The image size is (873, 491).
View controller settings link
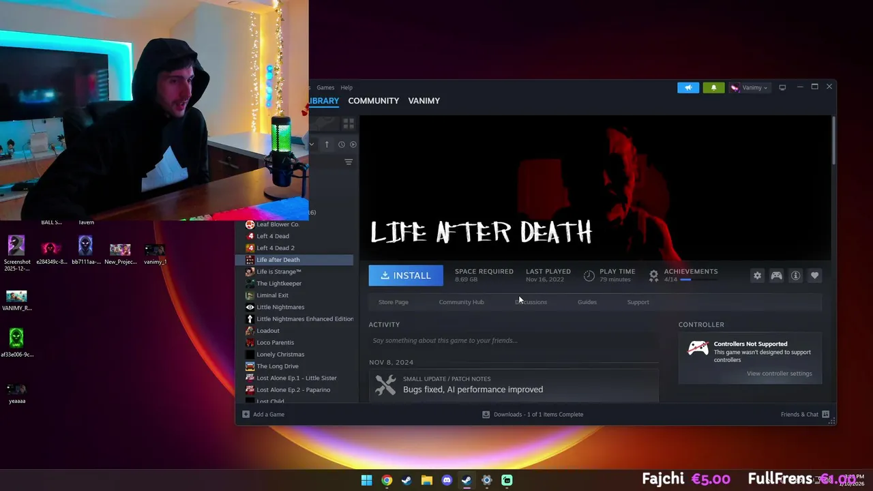tap(779, 374)
